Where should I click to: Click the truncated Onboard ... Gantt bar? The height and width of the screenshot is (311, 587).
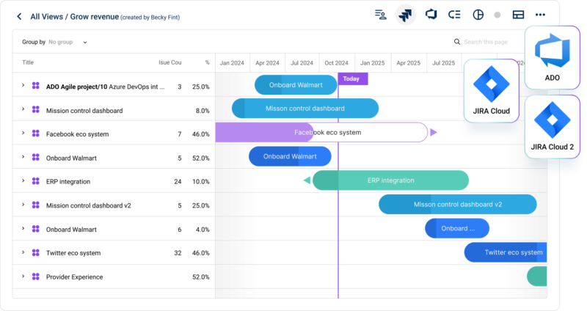(x=457, y=228)
